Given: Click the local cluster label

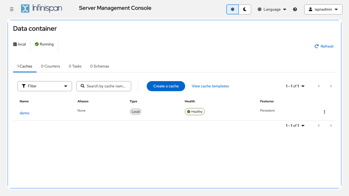Looking at the screenshot, I should 19,44.
